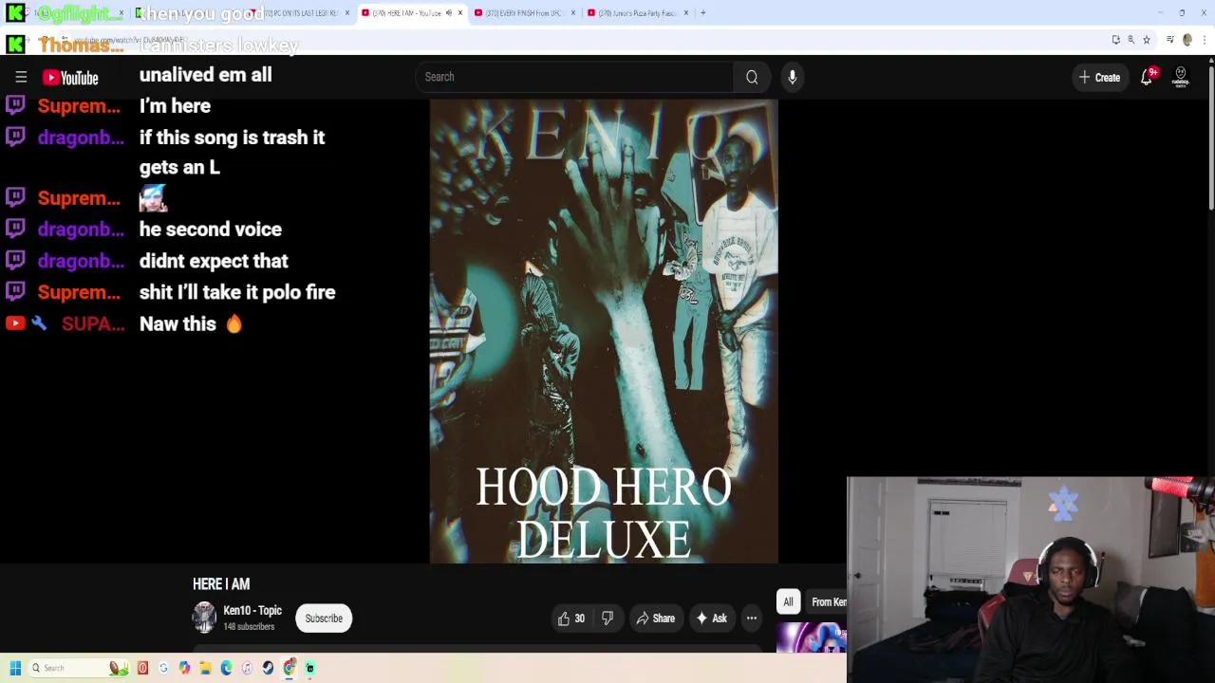Share the video
Screen dimensions: 1215x683
[655, 618]
